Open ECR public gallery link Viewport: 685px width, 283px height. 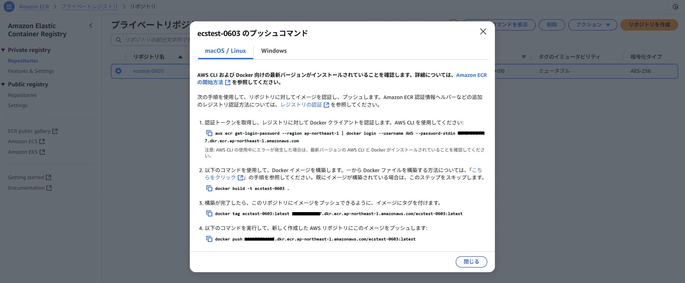(x=29, y=131)
